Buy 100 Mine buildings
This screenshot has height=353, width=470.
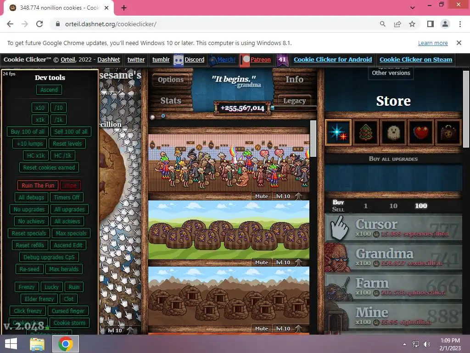click(393, 316)
